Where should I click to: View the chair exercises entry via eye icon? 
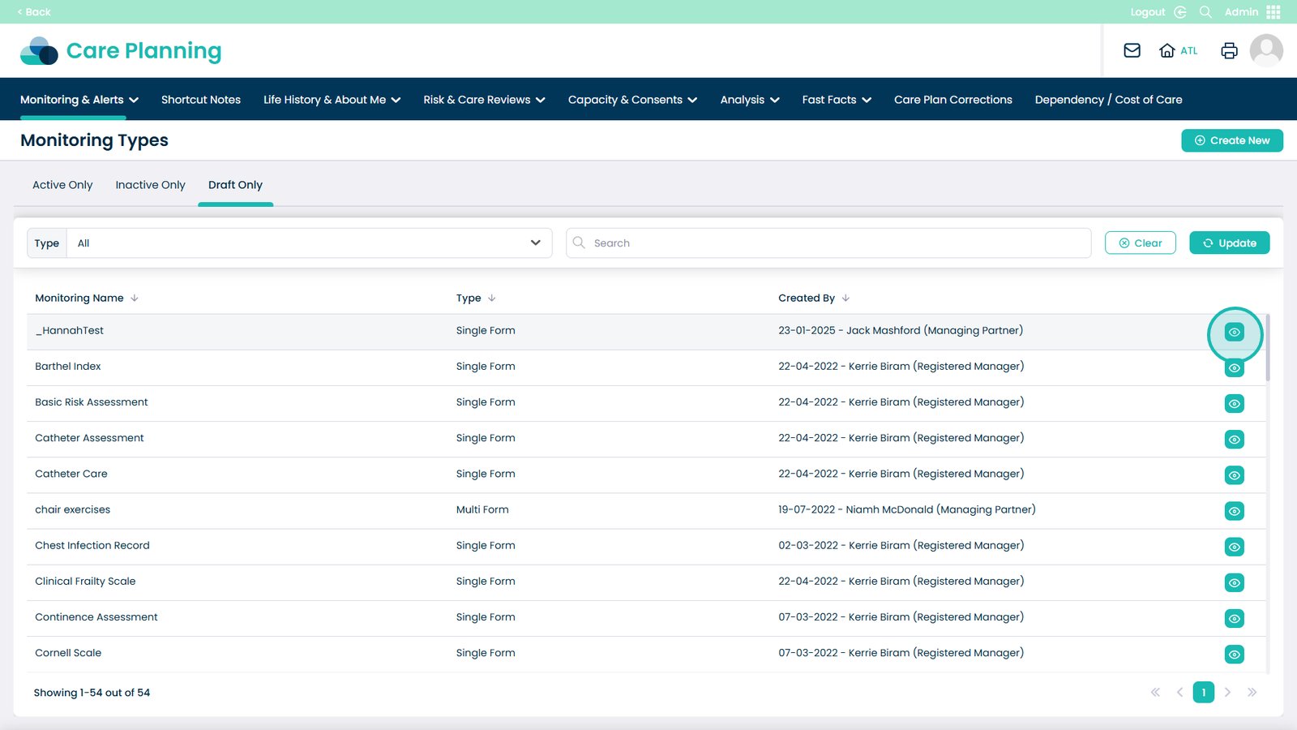tap(1234, 511)
